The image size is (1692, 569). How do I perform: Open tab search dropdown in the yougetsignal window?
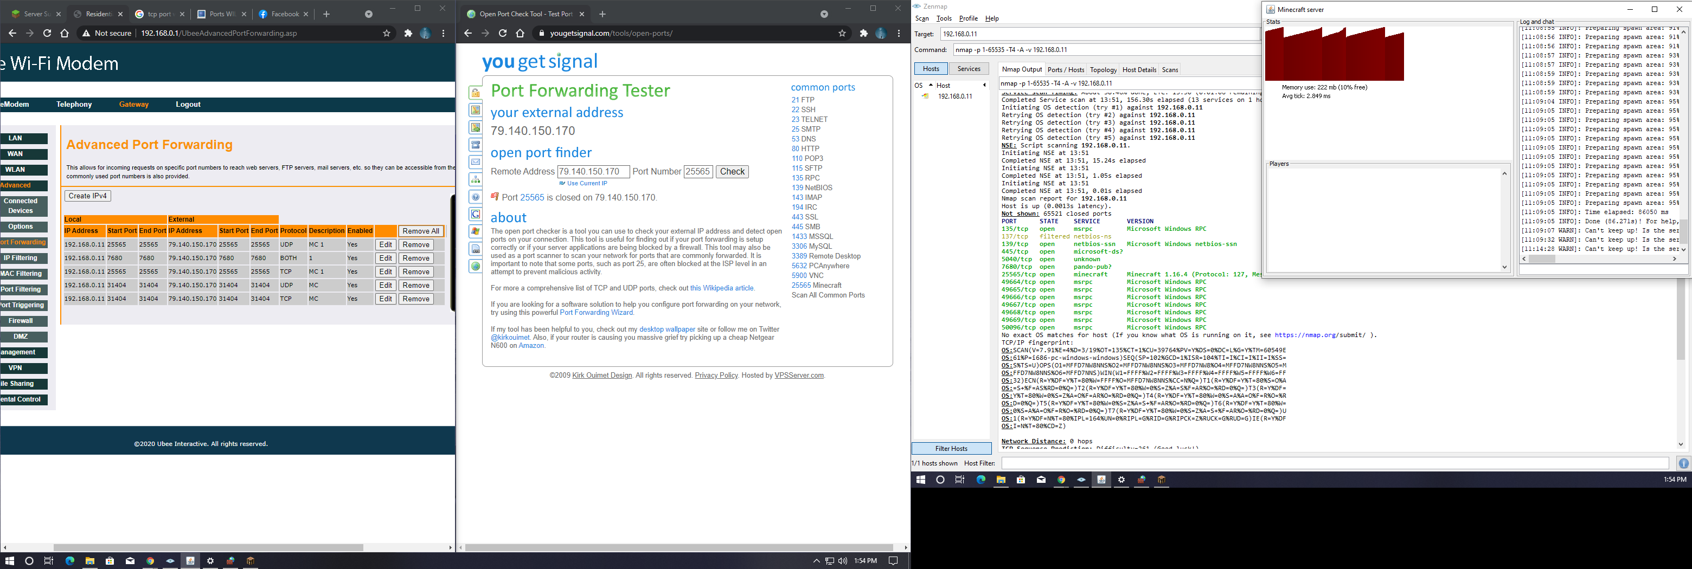(x=824, y=14)
